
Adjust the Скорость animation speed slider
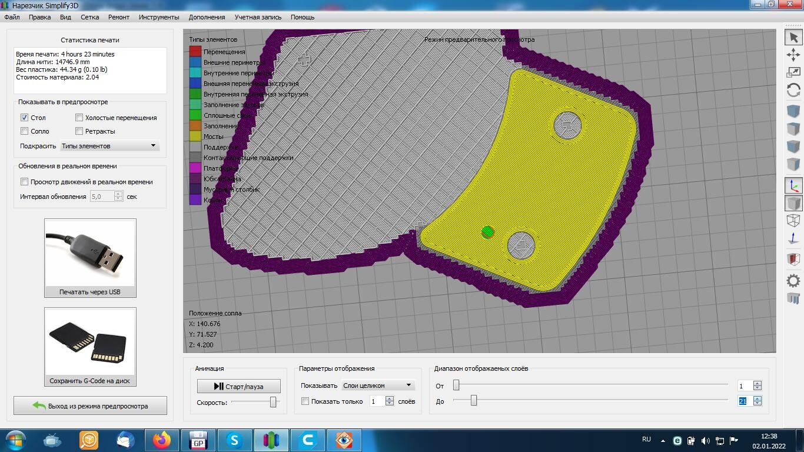pyautogui.click(x=273, y=402)
